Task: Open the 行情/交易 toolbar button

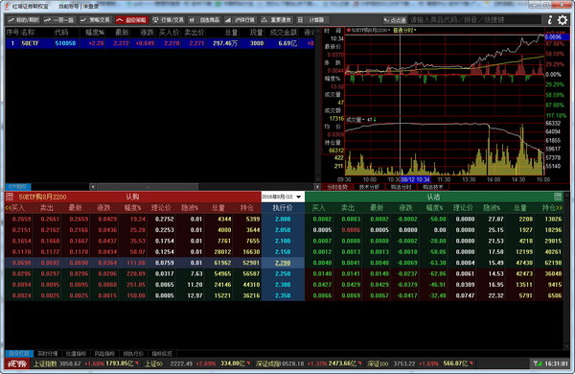Action: coord(169,20)
